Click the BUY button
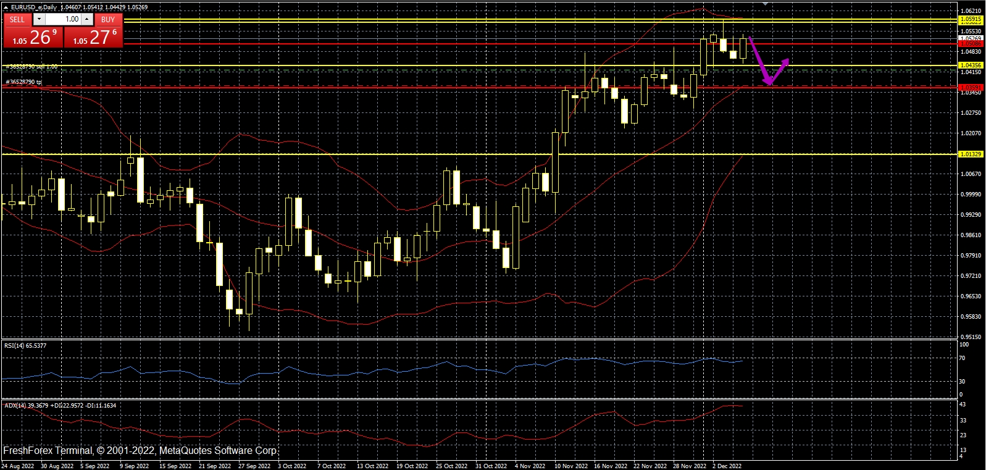Image resolution: width=986 pixels, height=470 pixels. click(108, 19)
